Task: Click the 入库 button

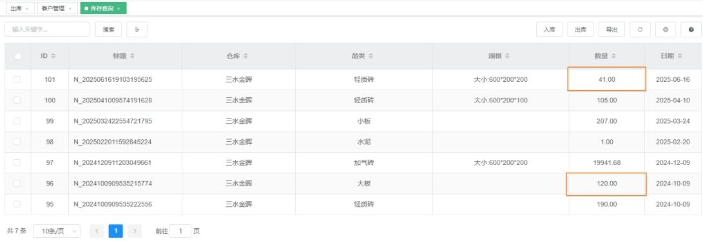Action: pyautogui.click(x=550, y=30)
